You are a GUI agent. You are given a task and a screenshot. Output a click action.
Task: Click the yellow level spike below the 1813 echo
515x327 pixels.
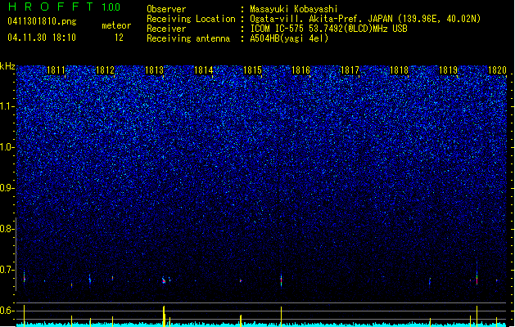coord(164,316)
